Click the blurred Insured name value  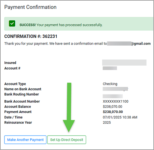coord(124,63)
